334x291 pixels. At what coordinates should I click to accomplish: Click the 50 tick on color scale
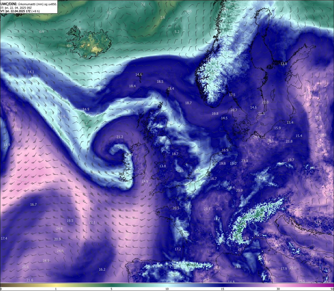pos(332,289)
